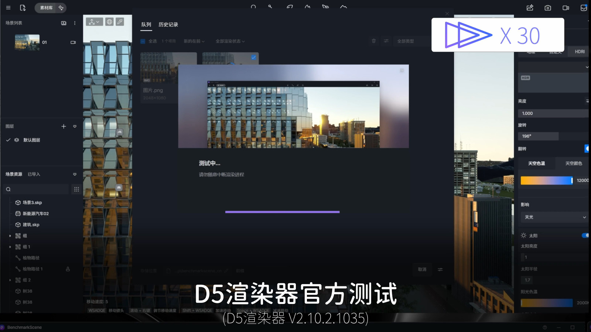Click the file import/sync icon
The width and height of the screenshot is (591, 332).
point(23,8)
